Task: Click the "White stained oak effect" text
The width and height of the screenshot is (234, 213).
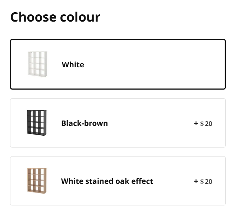Action: (x=107, y=181)
